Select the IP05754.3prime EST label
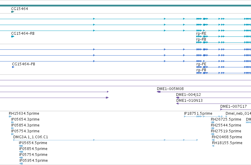251x165 pixels. tap(25, 131)
